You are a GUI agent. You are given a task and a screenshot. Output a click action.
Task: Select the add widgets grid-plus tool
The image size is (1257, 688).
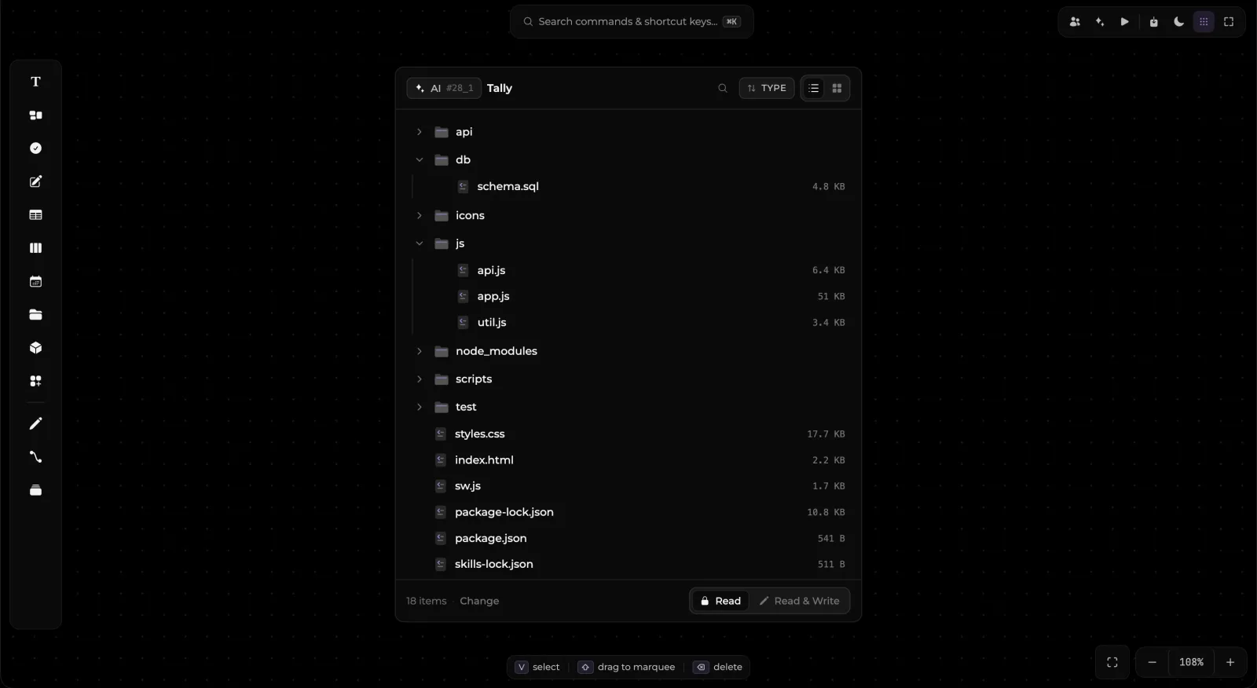(35, 381)
